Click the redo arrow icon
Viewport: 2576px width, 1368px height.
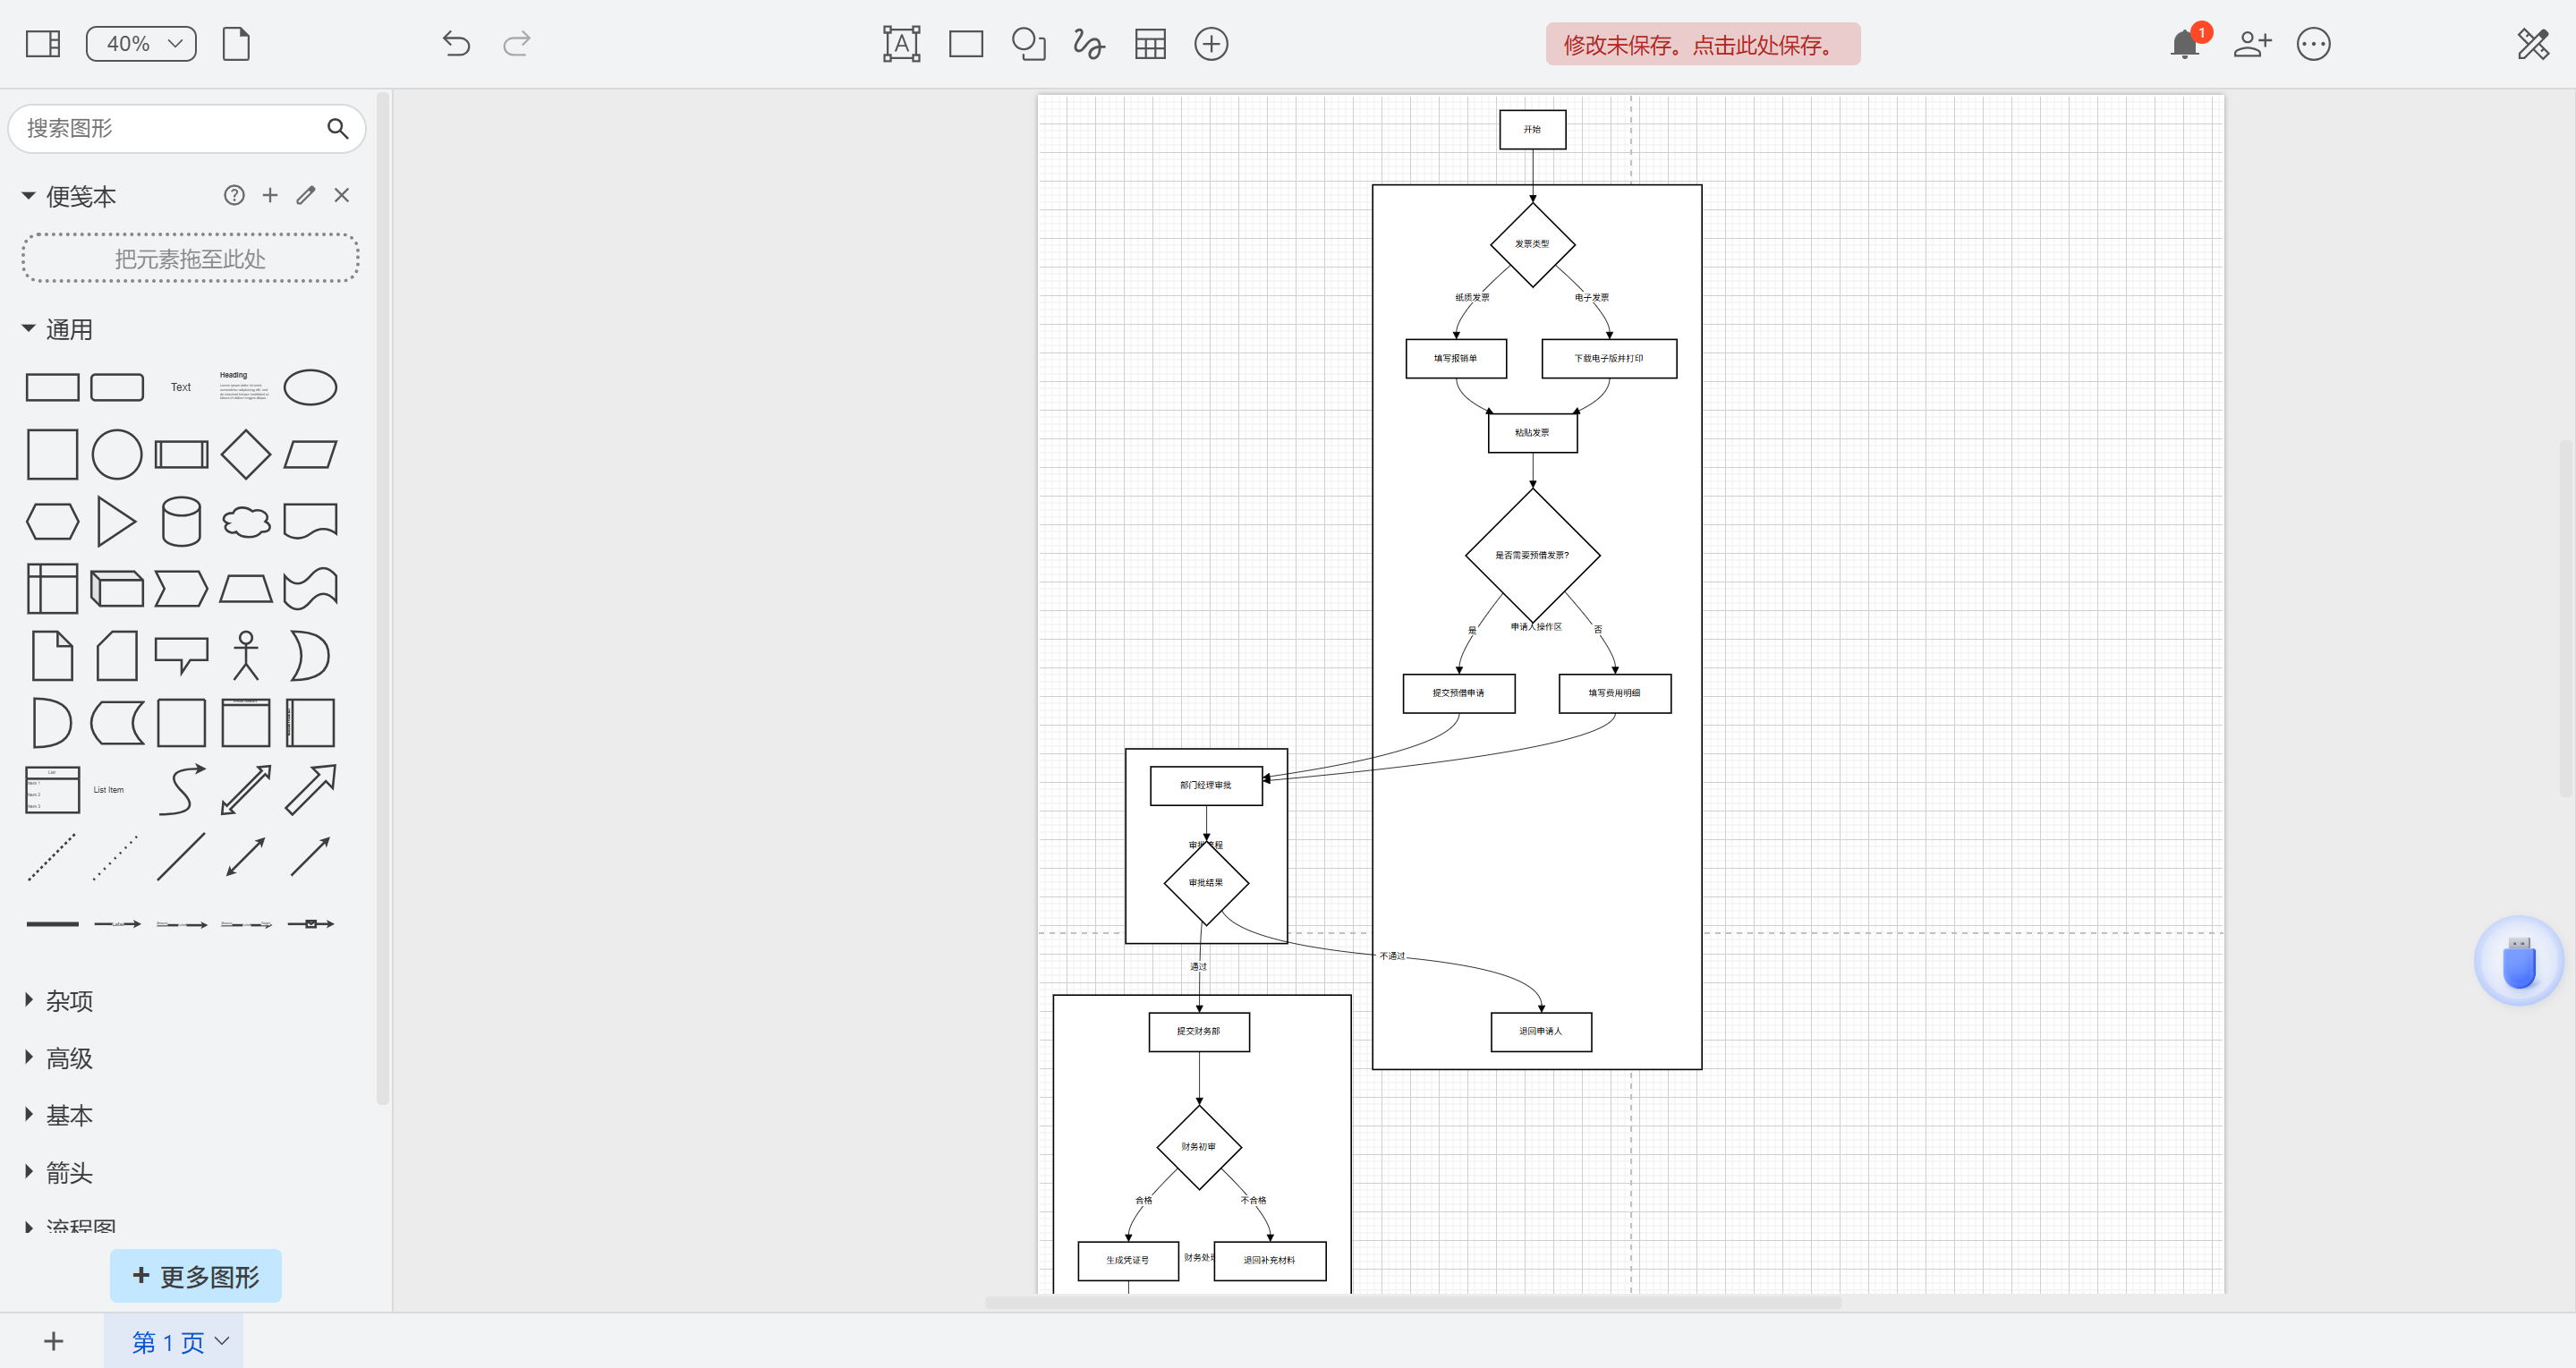(517, 44)
